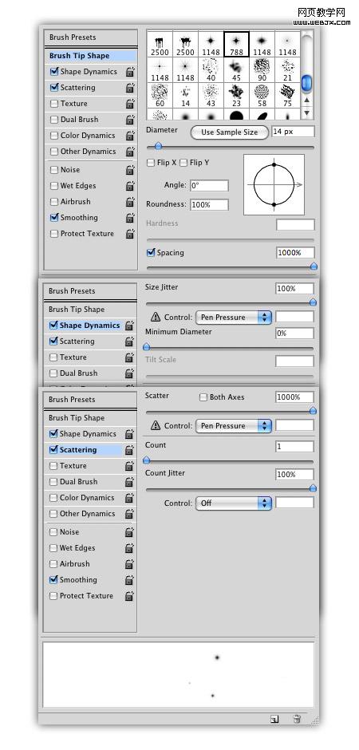Toggle Texture lock in Brush Tip Shape panel

click(130, 103)
